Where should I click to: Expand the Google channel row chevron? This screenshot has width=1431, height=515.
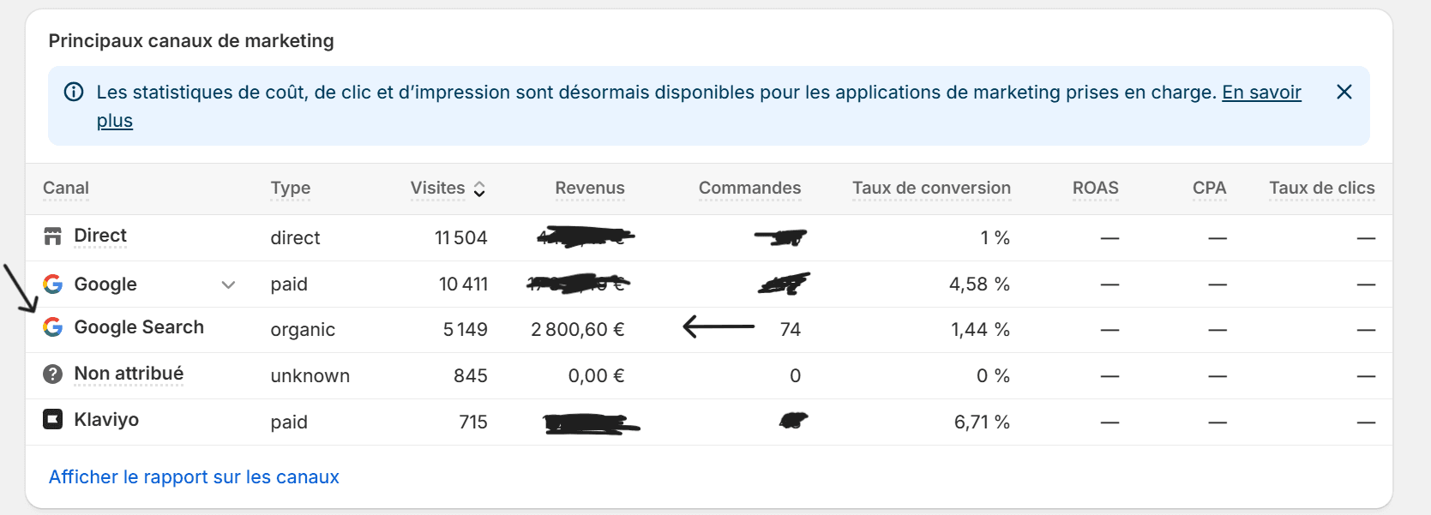[x=228, y=284]
